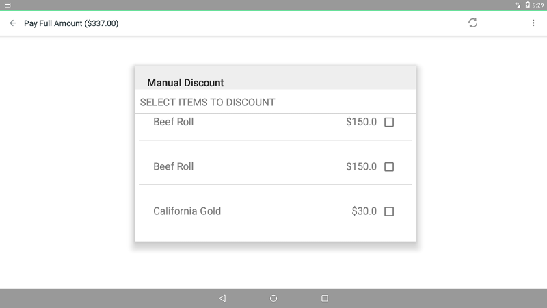The image size is (547, 308).
Task: Open Android recent apps square button
Action: pos(324,298)
